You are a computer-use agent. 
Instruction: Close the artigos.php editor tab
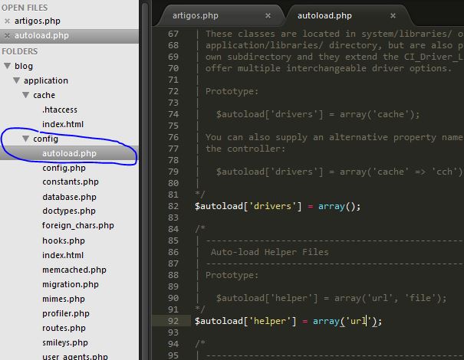pyautogui.click(x=268, y=15)
